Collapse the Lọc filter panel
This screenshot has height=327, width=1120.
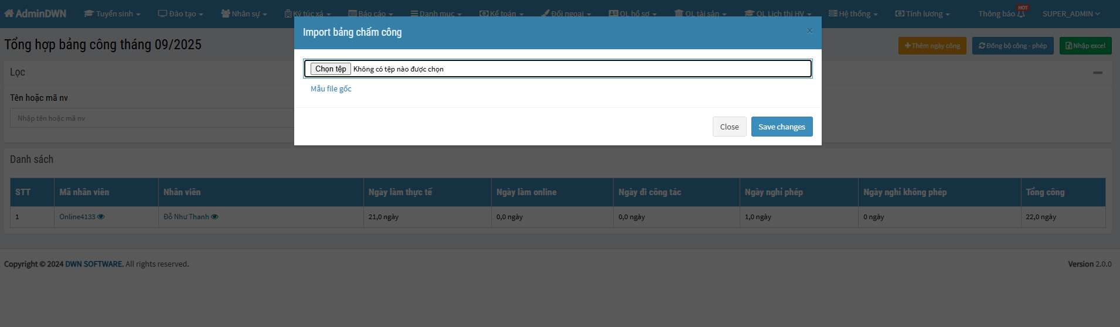tap(1097, 73)
